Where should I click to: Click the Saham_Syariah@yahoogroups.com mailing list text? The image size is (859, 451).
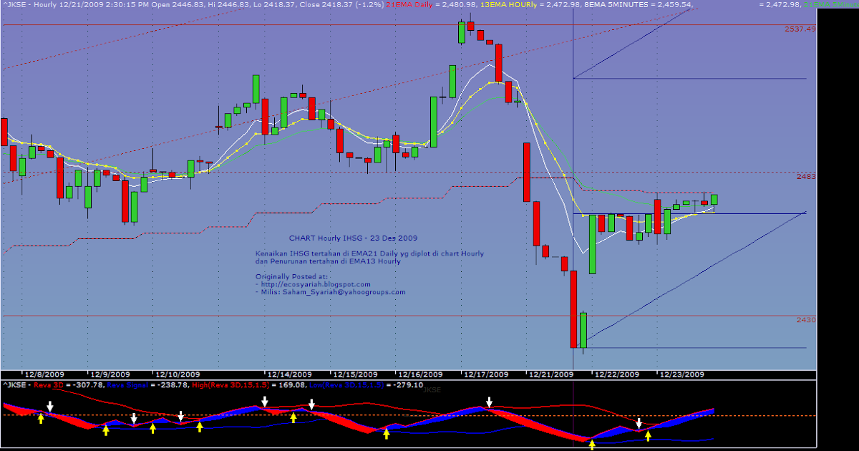coord(346,292)
